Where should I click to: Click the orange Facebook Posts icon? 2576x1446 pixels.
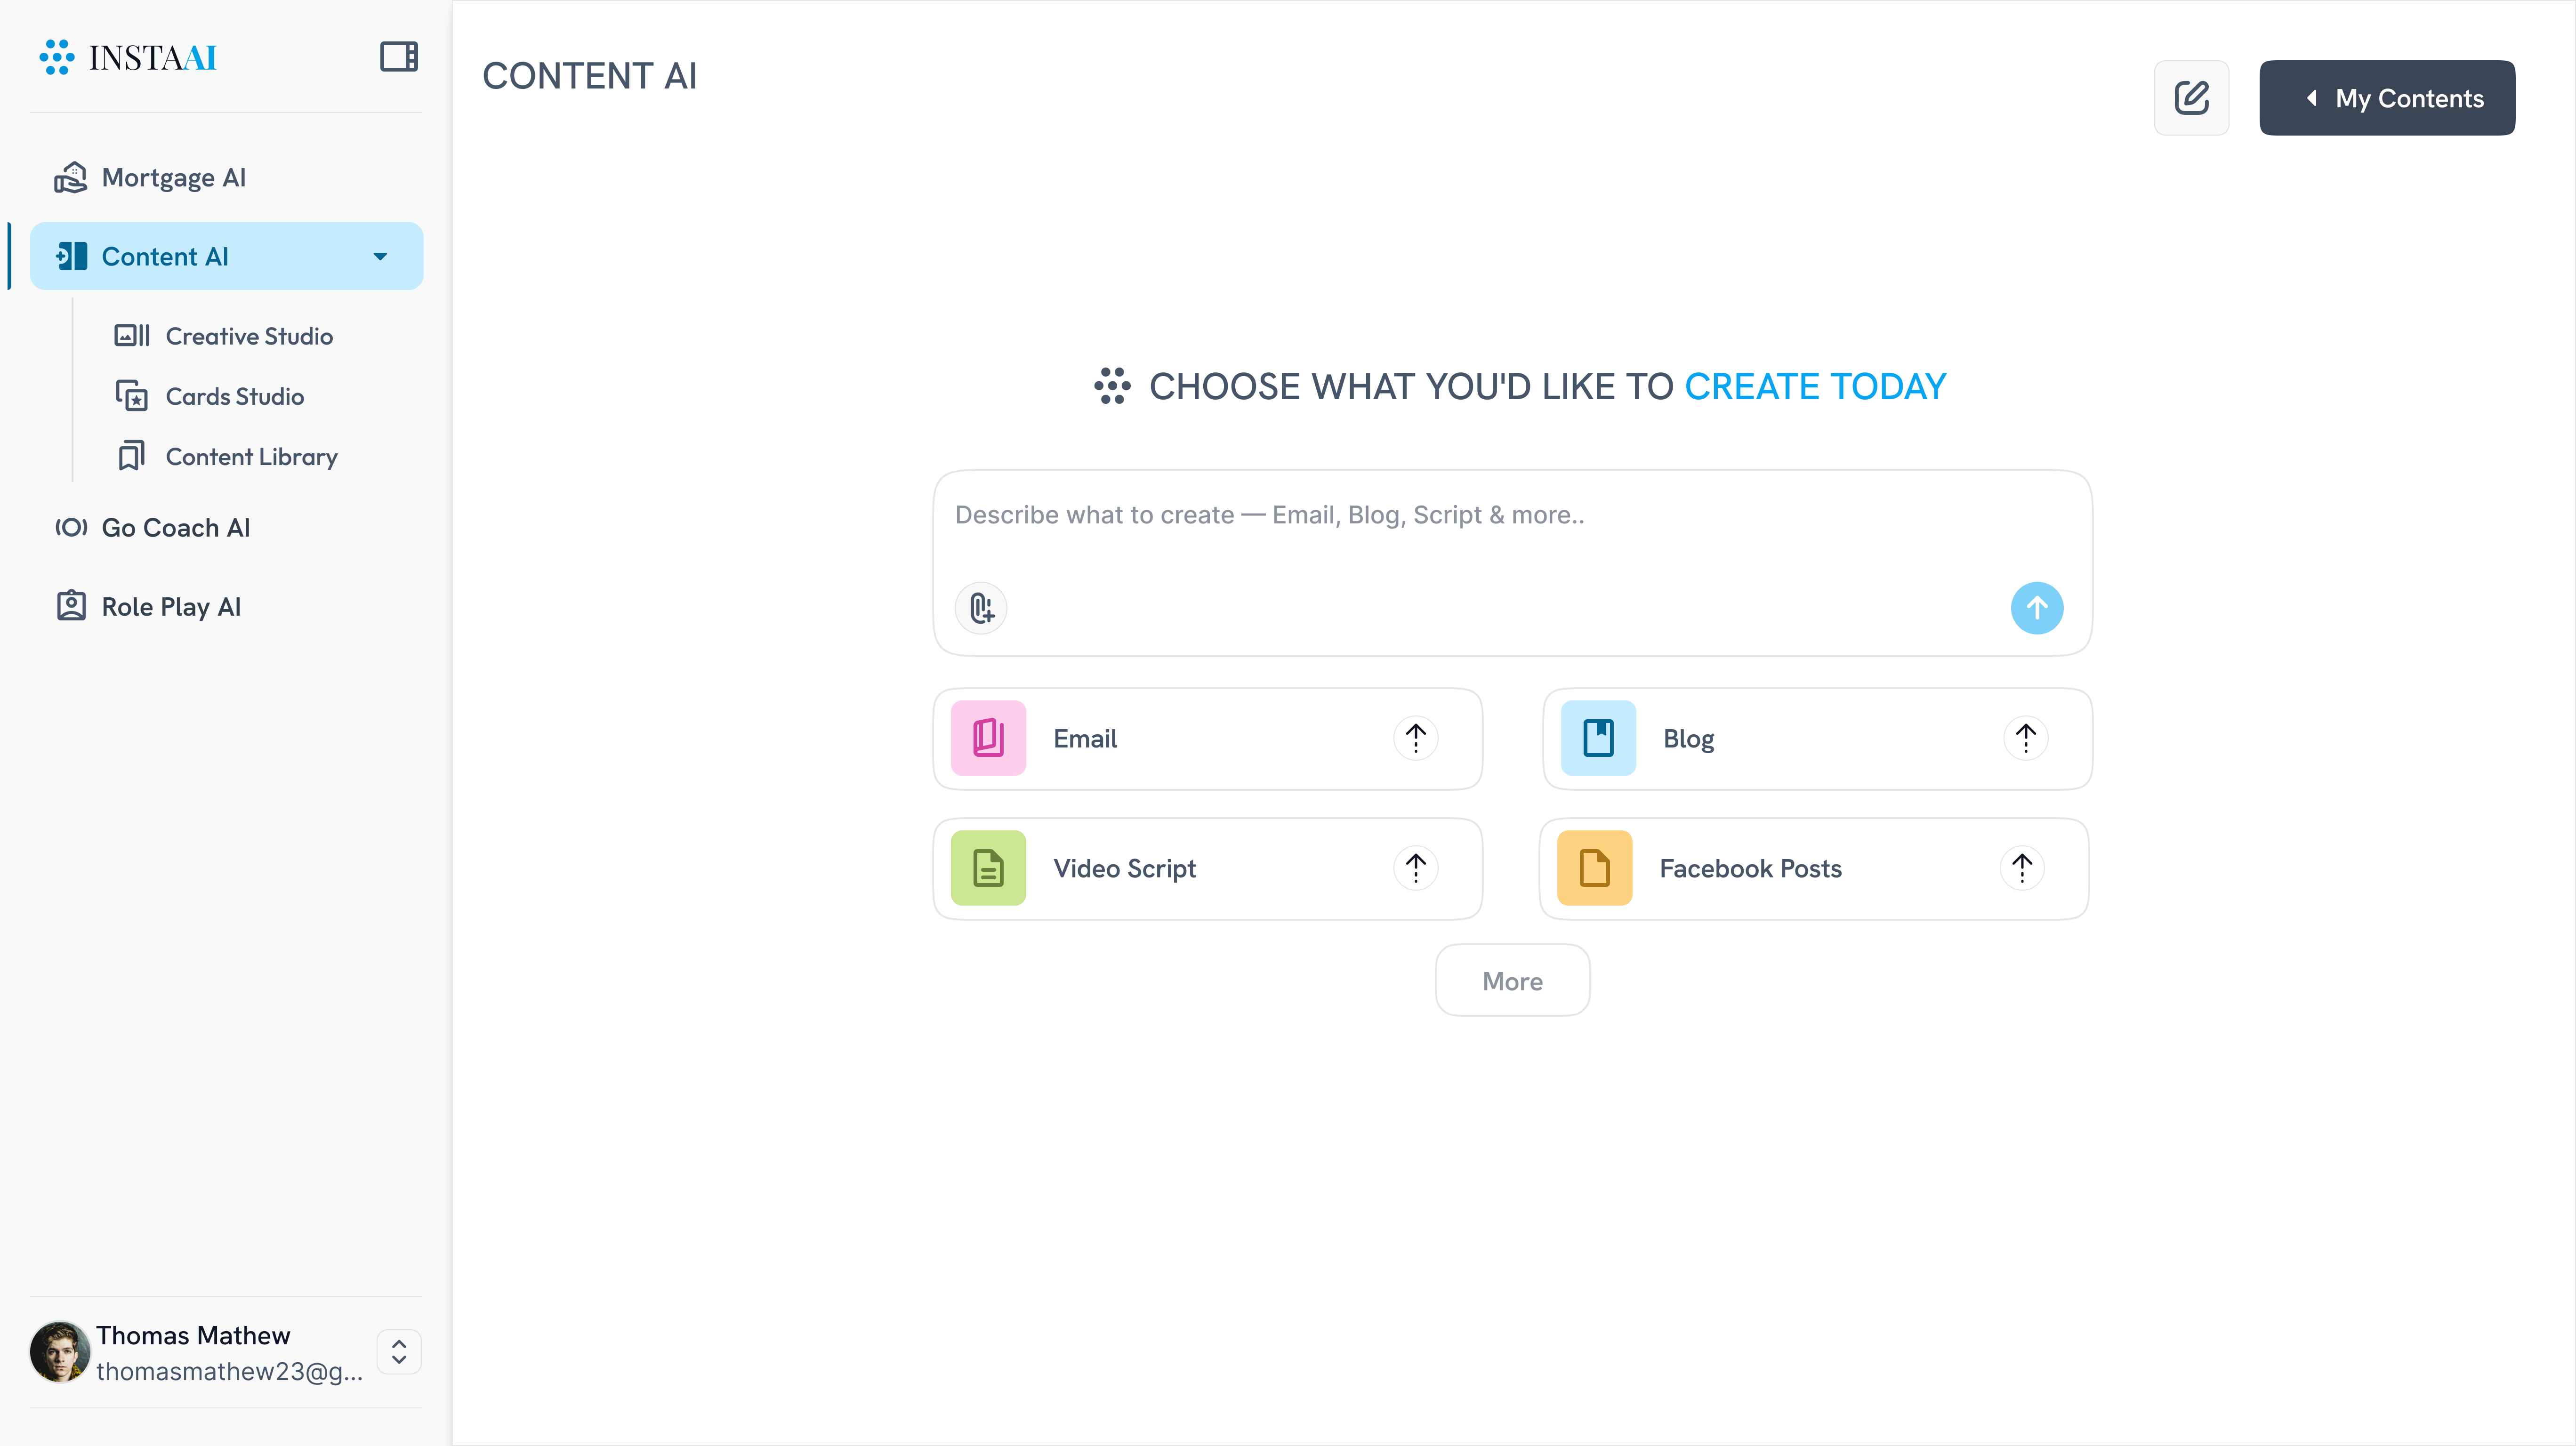(x=1594, y=868)
